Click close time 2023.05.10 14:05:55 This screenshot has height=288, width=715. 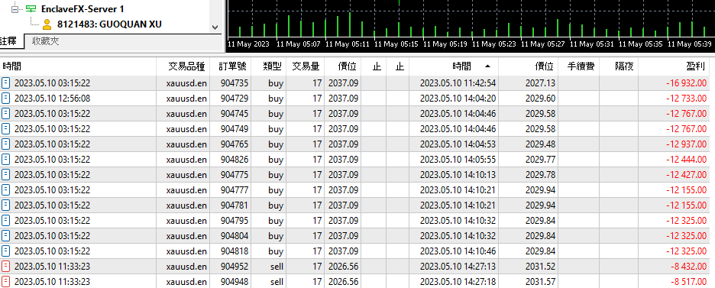458,160
